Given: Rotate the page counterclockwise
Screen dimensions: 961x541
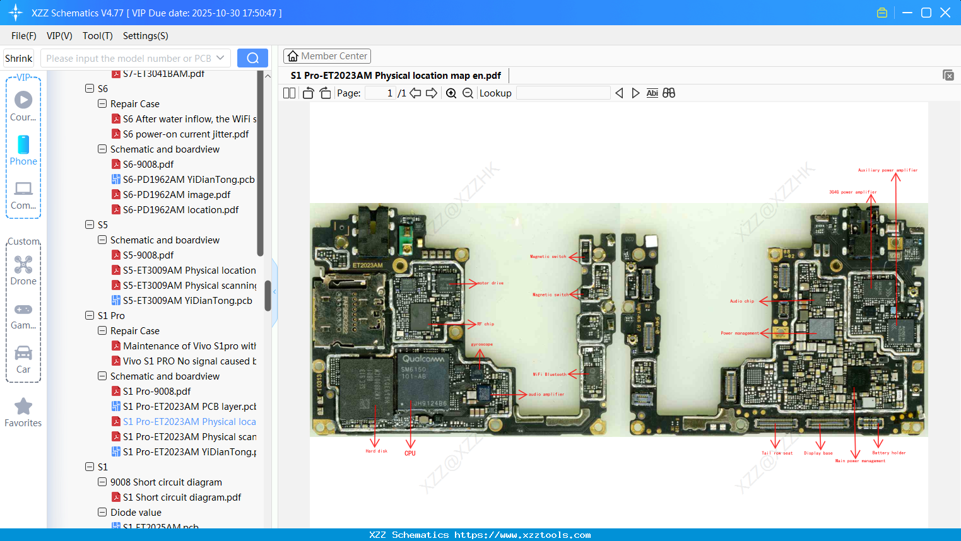Looking at the screenshot, I should [309, 93].
